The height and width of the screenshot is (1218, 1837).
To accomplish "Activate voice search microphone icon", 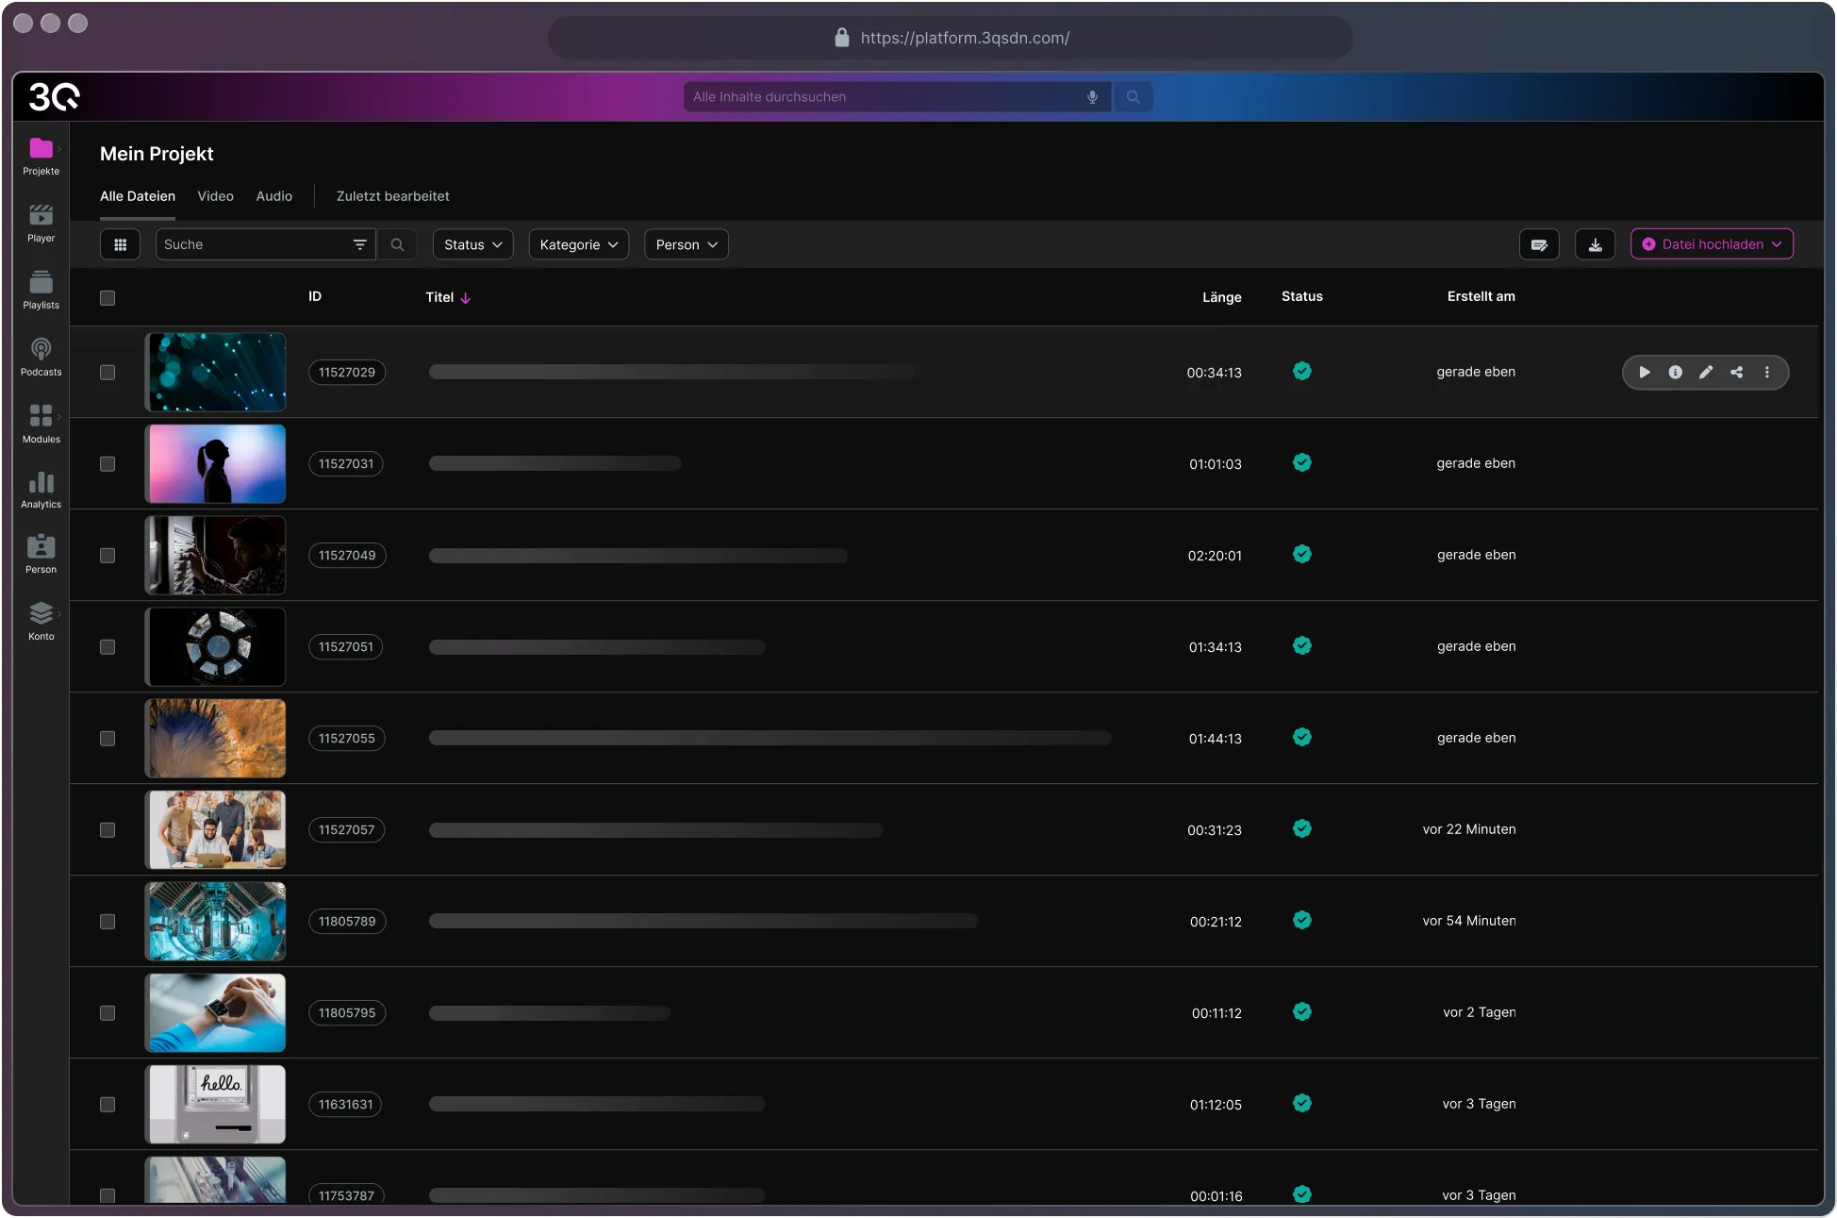I will point(1092,97).
